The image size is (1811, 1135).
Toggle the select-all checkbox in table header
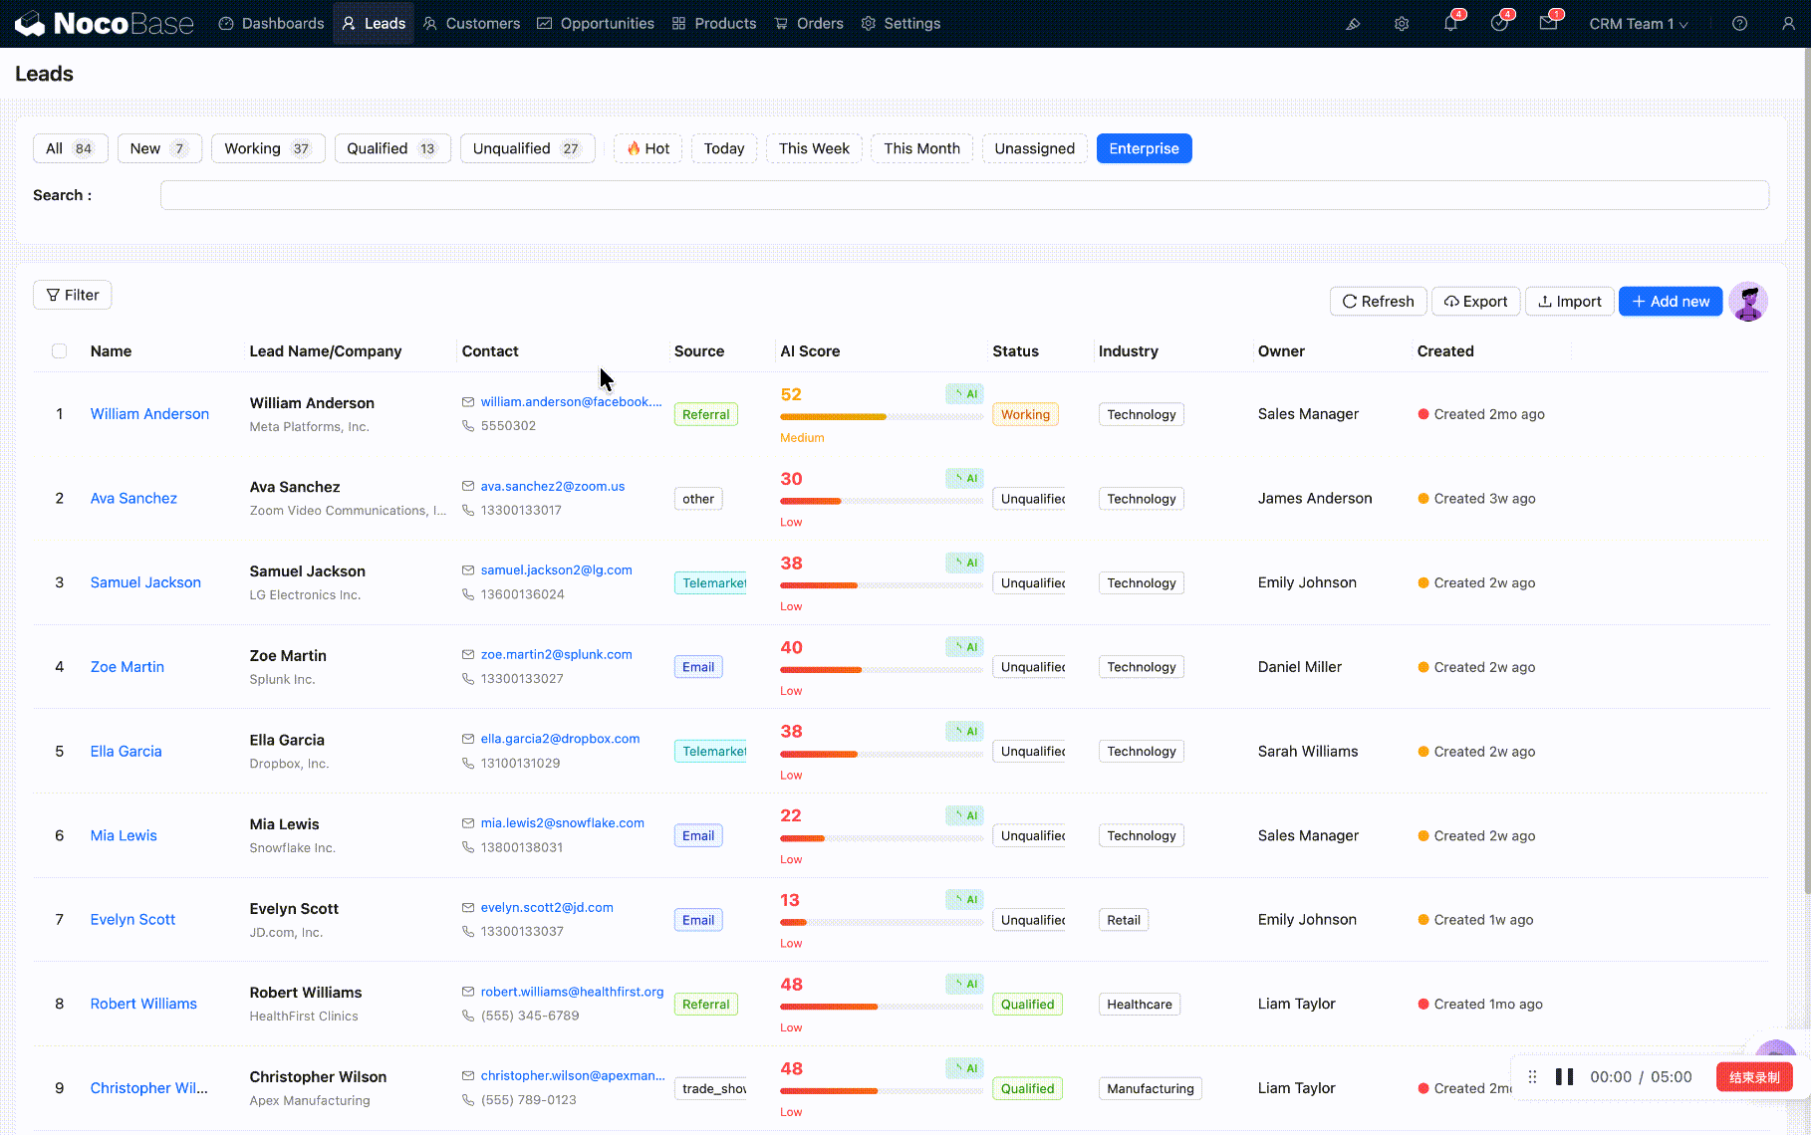[x=60, y=351]
